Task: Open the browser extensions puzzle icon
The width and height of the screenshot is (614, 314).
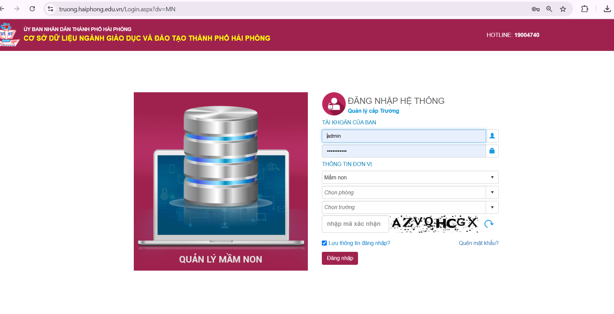Action: 584,9
